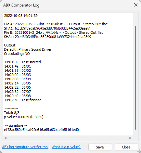Click the ABX Comparator Log title

(21, 5)
